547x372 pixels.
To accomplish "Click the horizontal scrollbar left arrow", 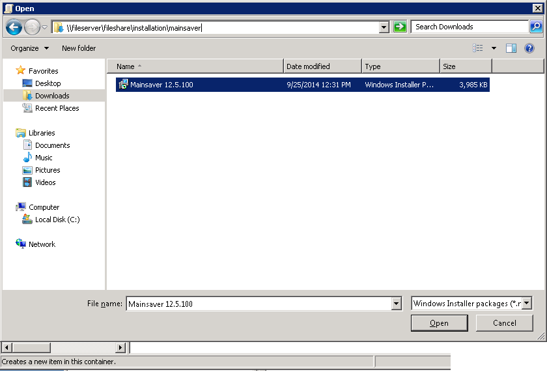I will click(7, 348).
